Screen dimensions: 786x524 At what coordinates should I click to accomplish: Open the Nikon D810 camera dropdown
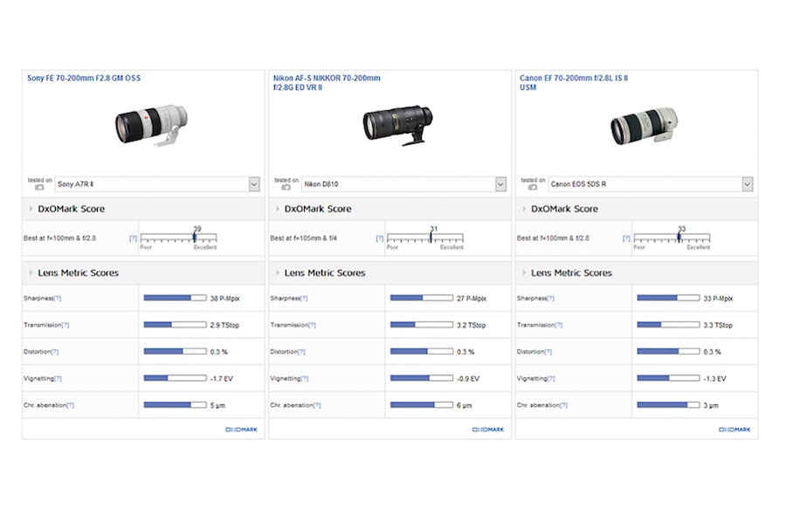[x=500, y=184]
